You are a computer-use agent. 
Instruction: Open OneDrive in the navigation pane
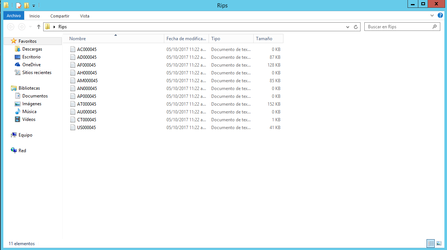point(31,65)
